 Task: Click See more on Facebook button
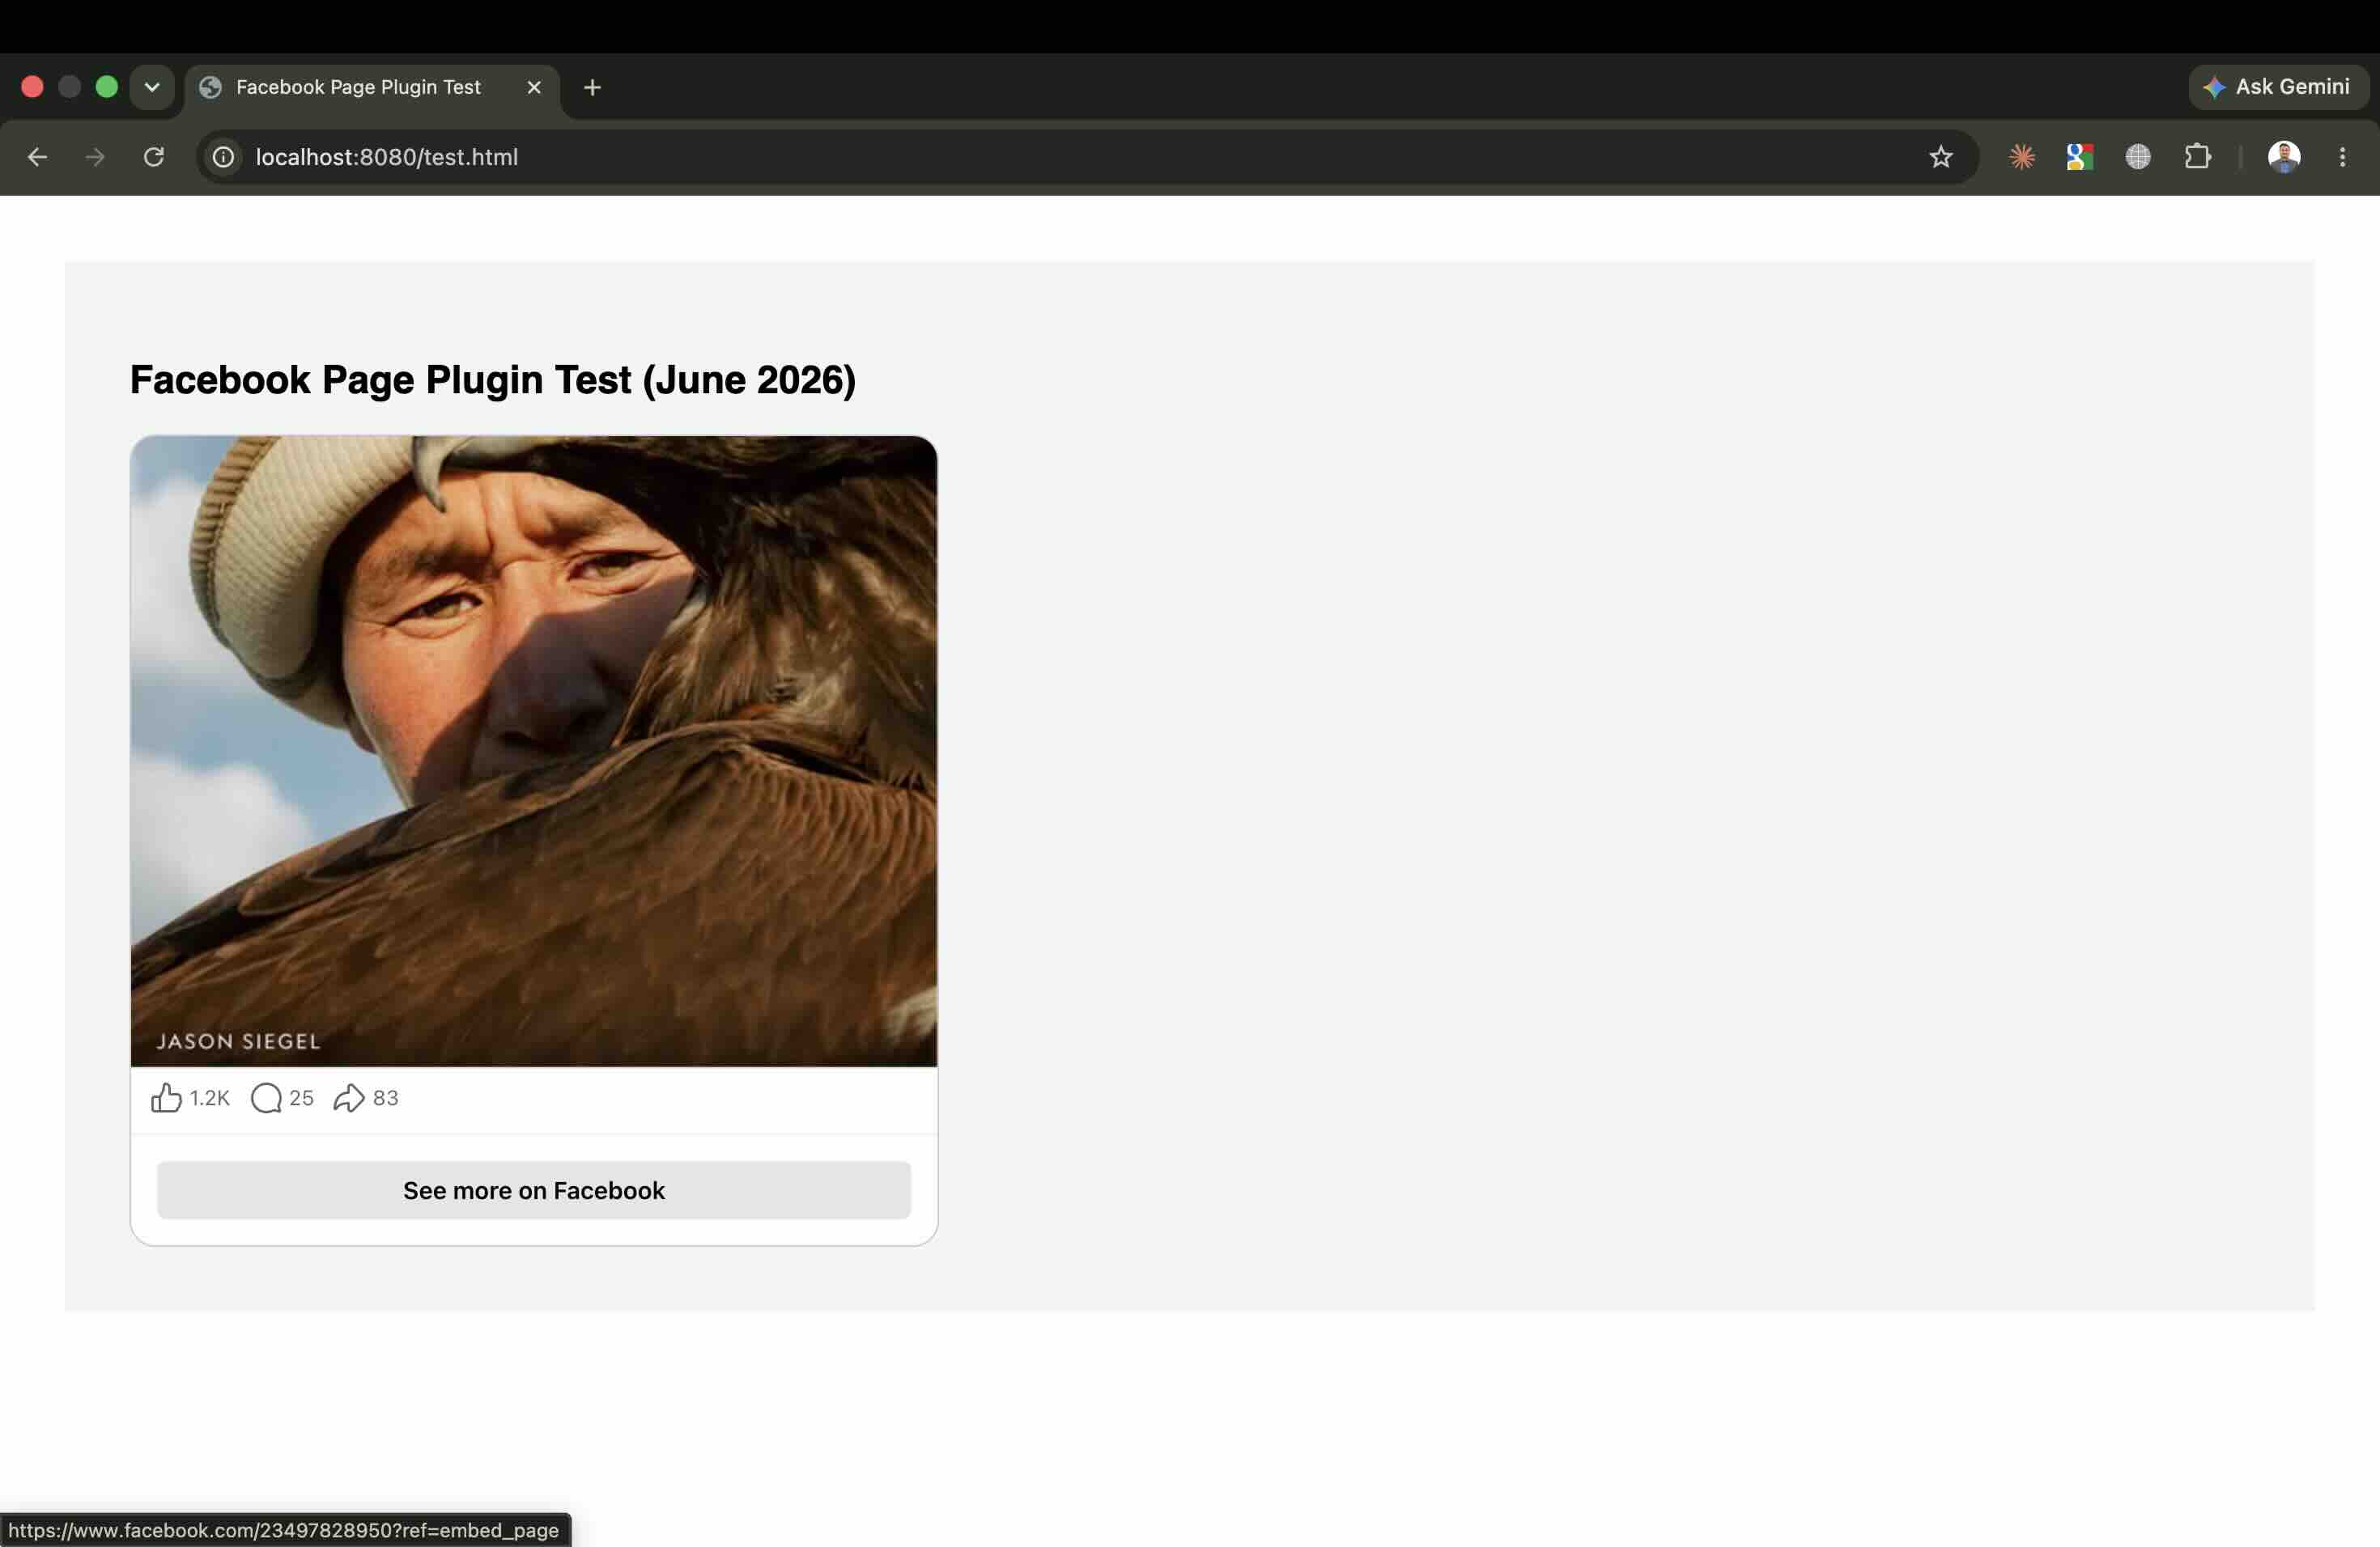(x=534, y=1190)
